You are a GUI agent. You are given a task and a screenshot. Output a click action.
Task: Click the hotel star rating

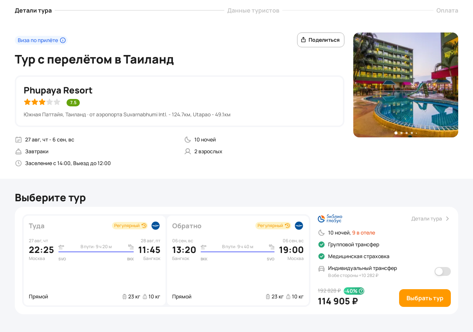[x=42, y=102]
